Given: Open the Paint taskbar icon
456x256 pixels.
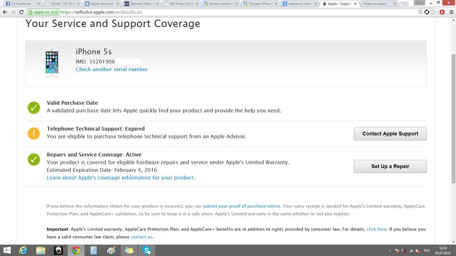Looking at the screenshot, I should (111, 250).
